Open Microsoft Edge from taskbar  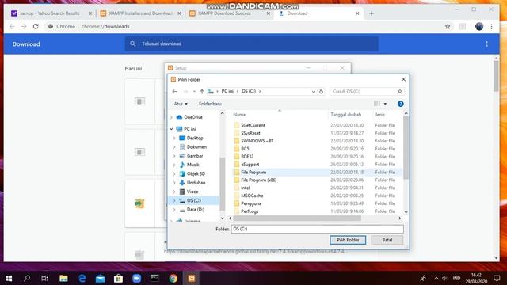pos(82,278)
